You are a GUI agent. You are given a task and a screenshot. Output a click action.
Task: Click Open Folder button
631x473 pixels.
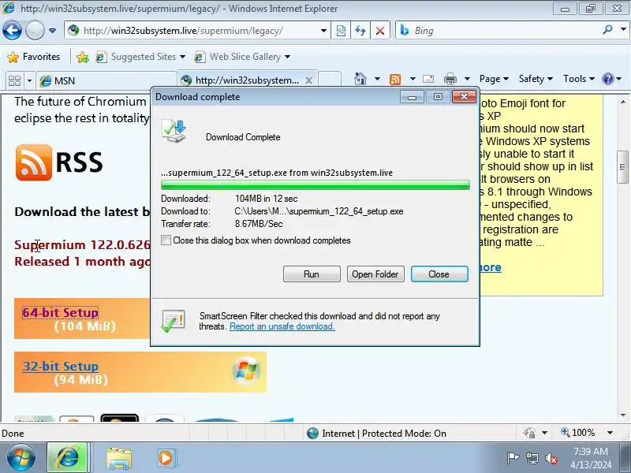click(x=375, y=274)
